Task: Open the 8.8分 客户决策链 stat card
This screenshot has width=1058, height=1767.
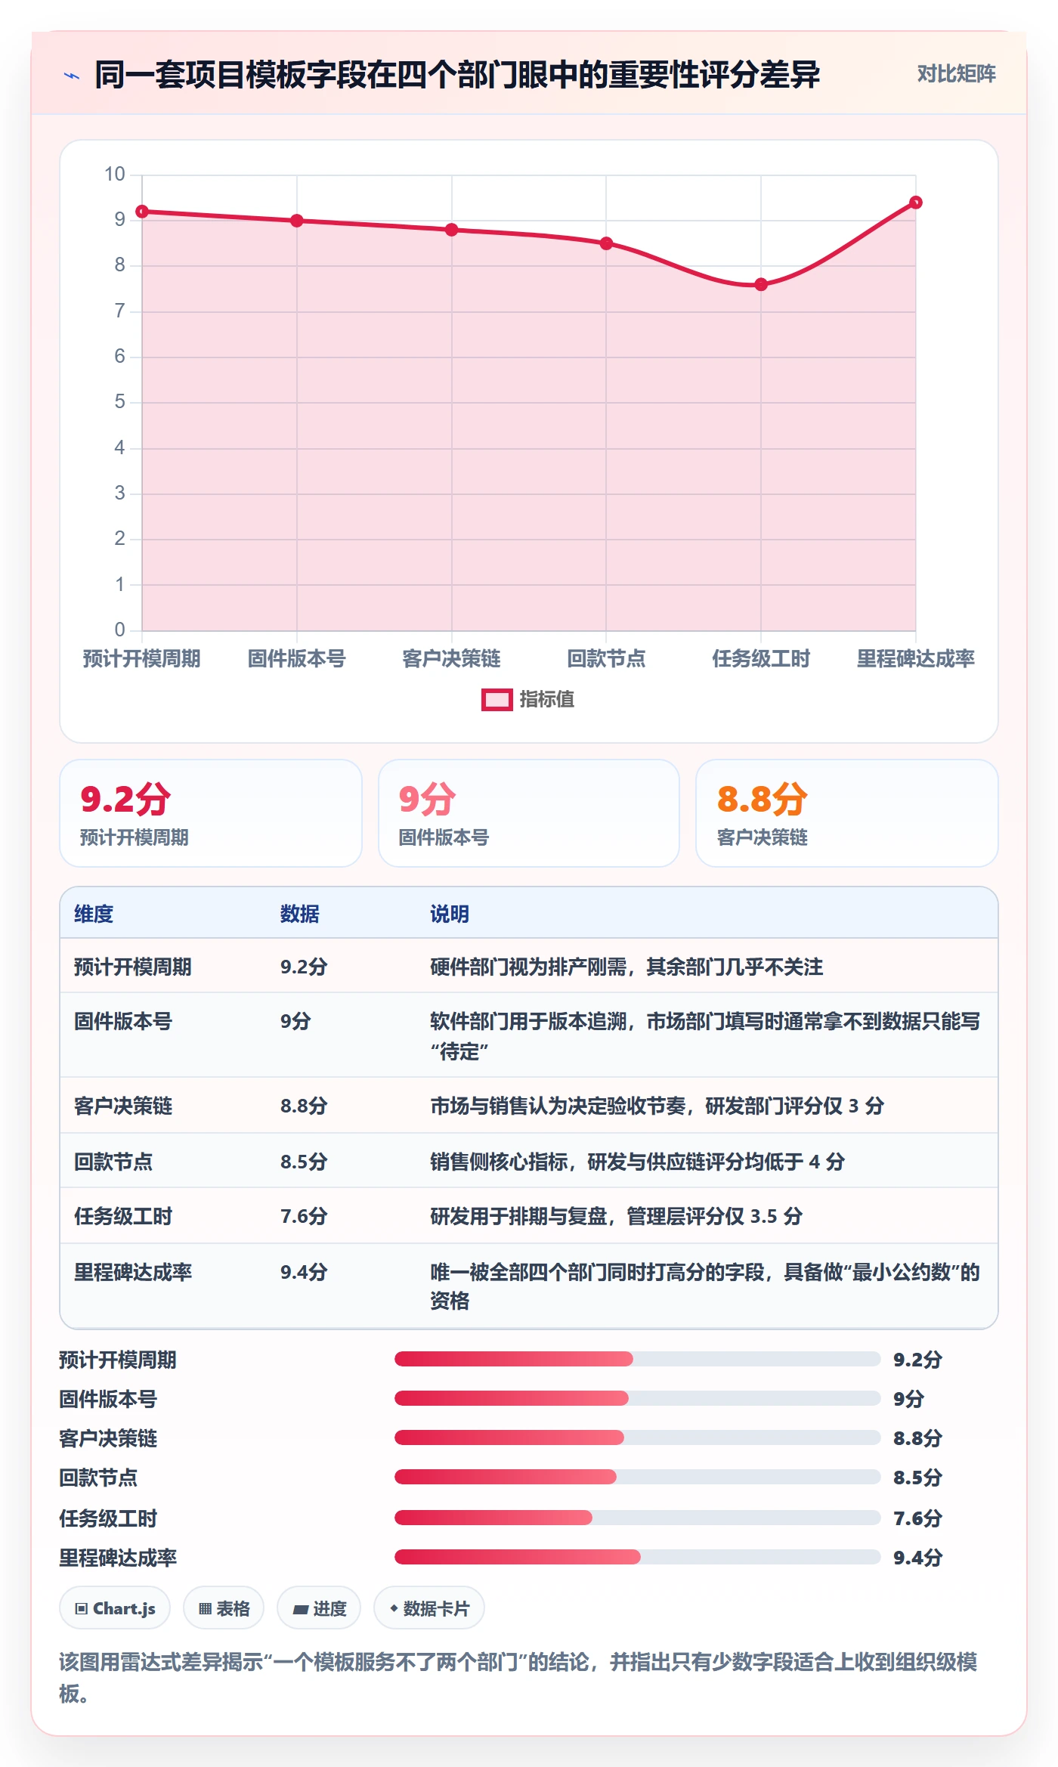Action: pos(847,813)
